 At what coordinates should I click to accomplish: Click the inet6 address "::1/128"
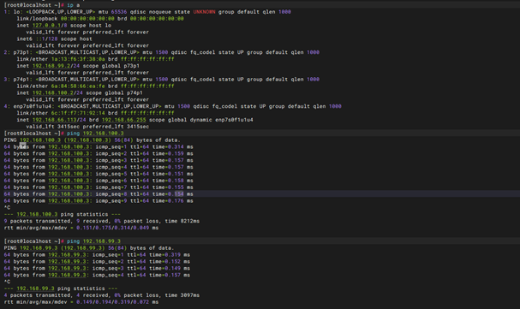(46, 39)
